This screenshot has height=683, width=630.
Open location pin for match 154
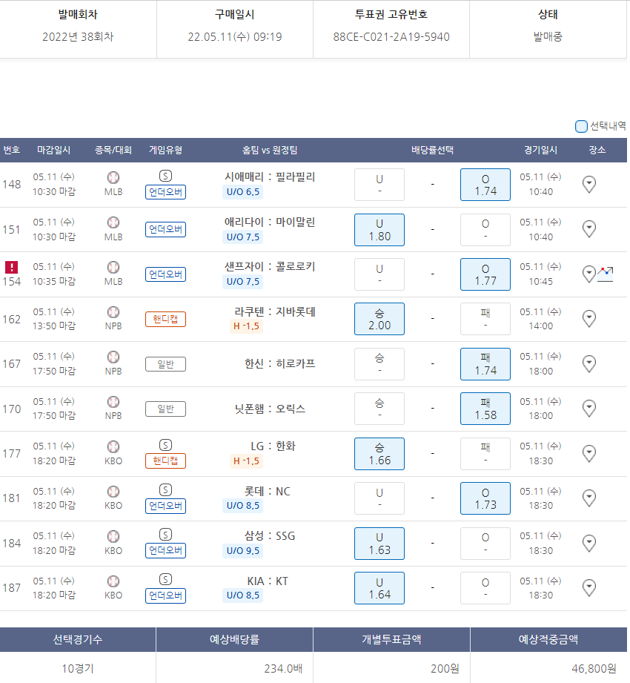coord(589,274)
